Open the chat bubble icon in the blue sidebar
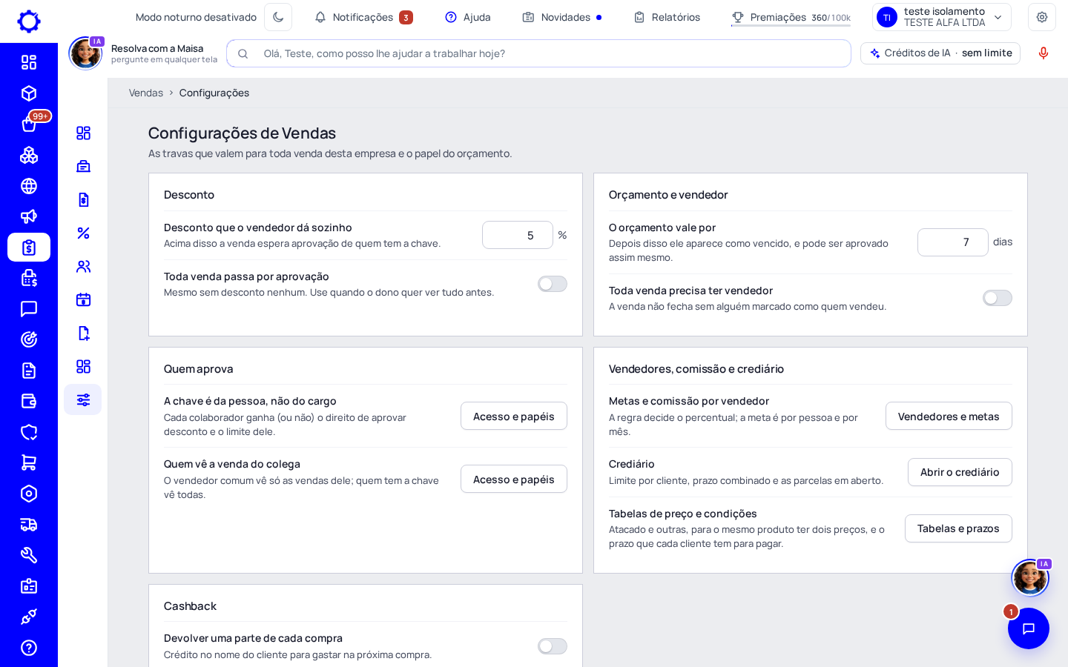The image size is (1068, 667). click(29, 309)
